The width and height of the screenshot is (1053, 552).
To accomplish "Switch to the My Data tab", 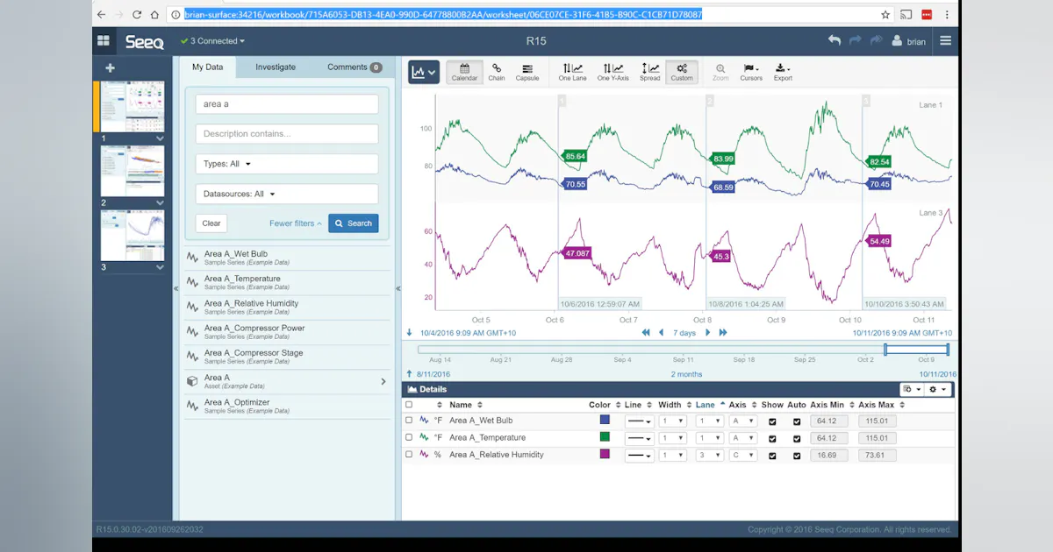I will (207, 67).
